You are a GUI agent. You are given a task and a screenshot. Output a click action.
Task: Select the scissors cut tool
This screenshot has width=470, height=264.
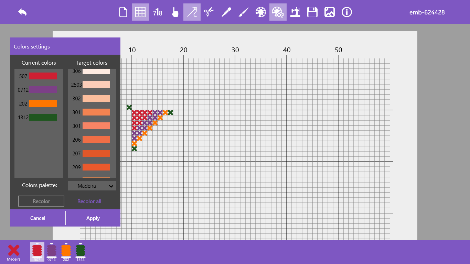click(x=209, y=12)
